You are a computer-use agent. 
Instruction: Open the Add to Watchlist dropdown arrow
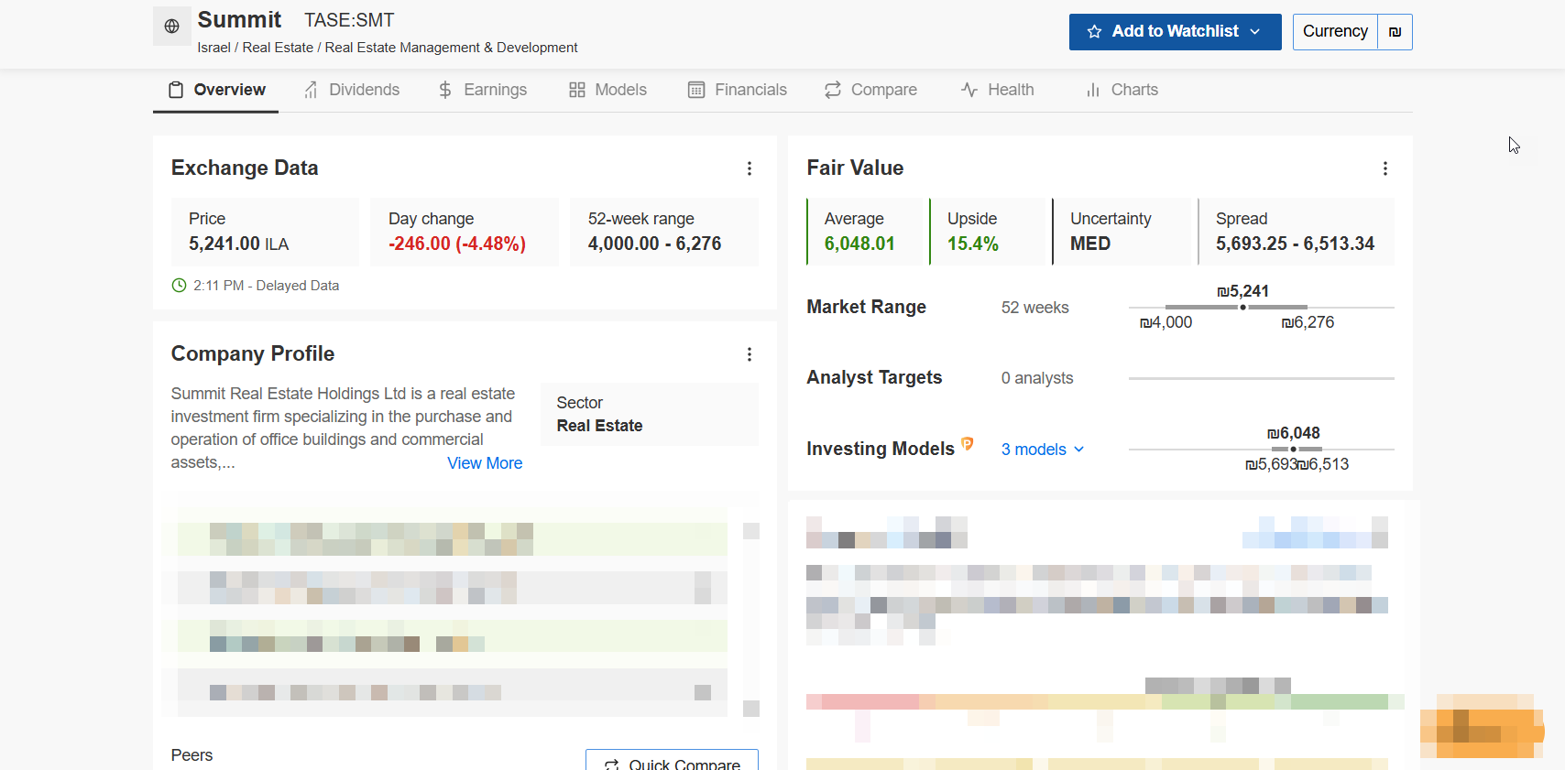(x=1255, y=32)
